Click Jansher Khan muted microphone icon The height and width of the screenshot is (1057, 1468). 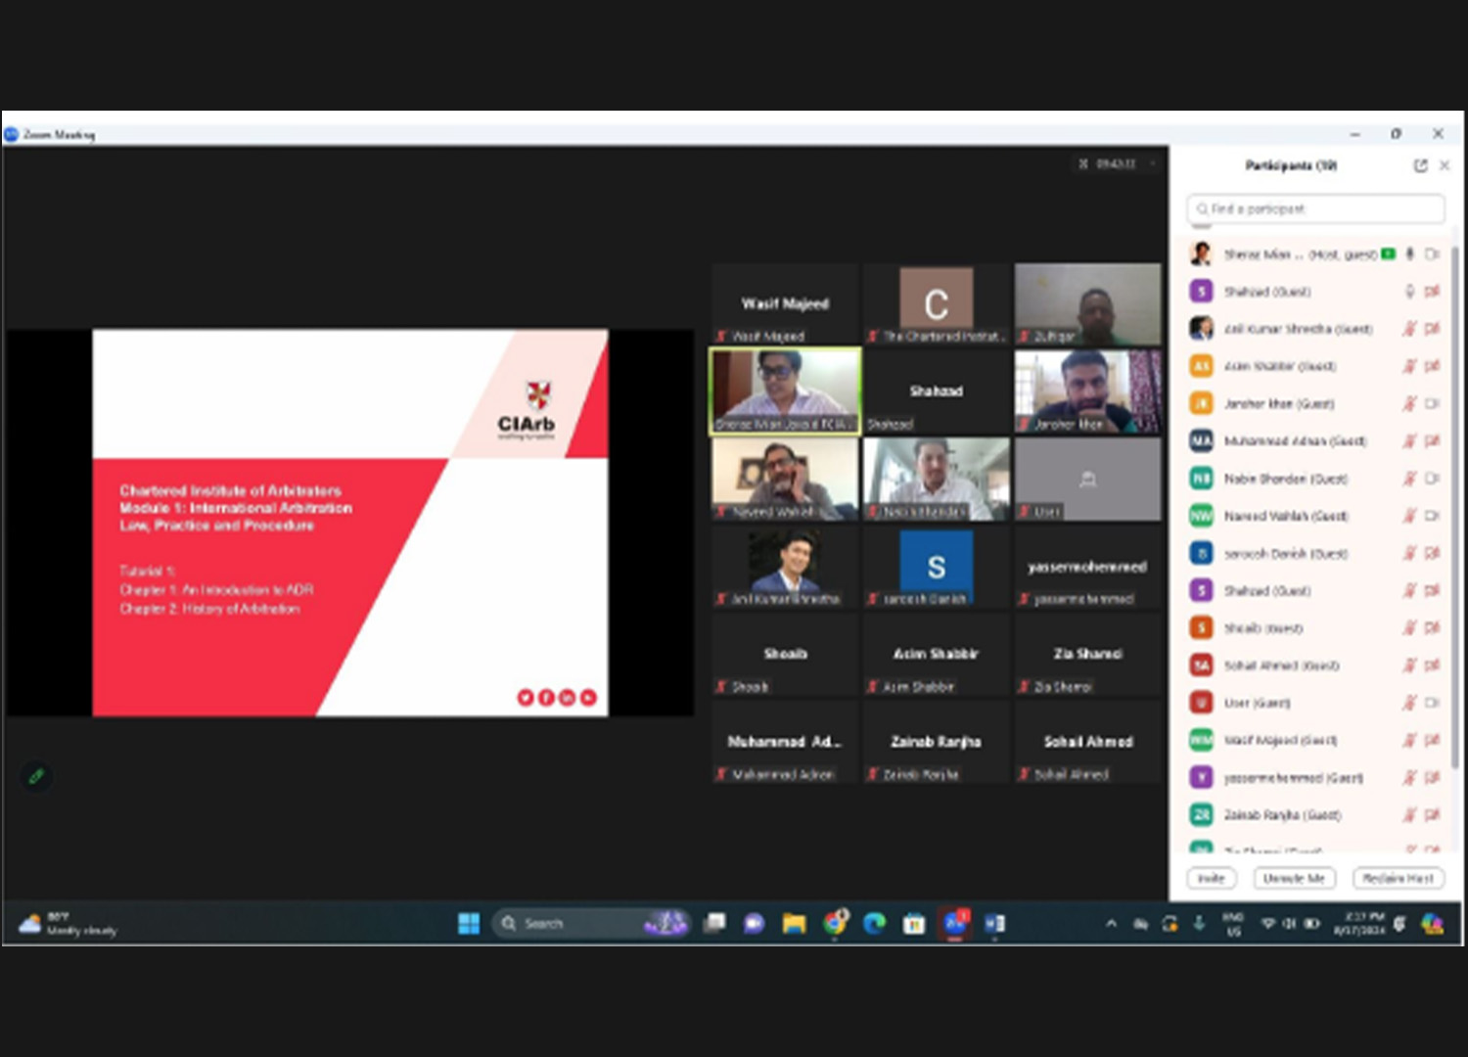tap(1409, 403)
